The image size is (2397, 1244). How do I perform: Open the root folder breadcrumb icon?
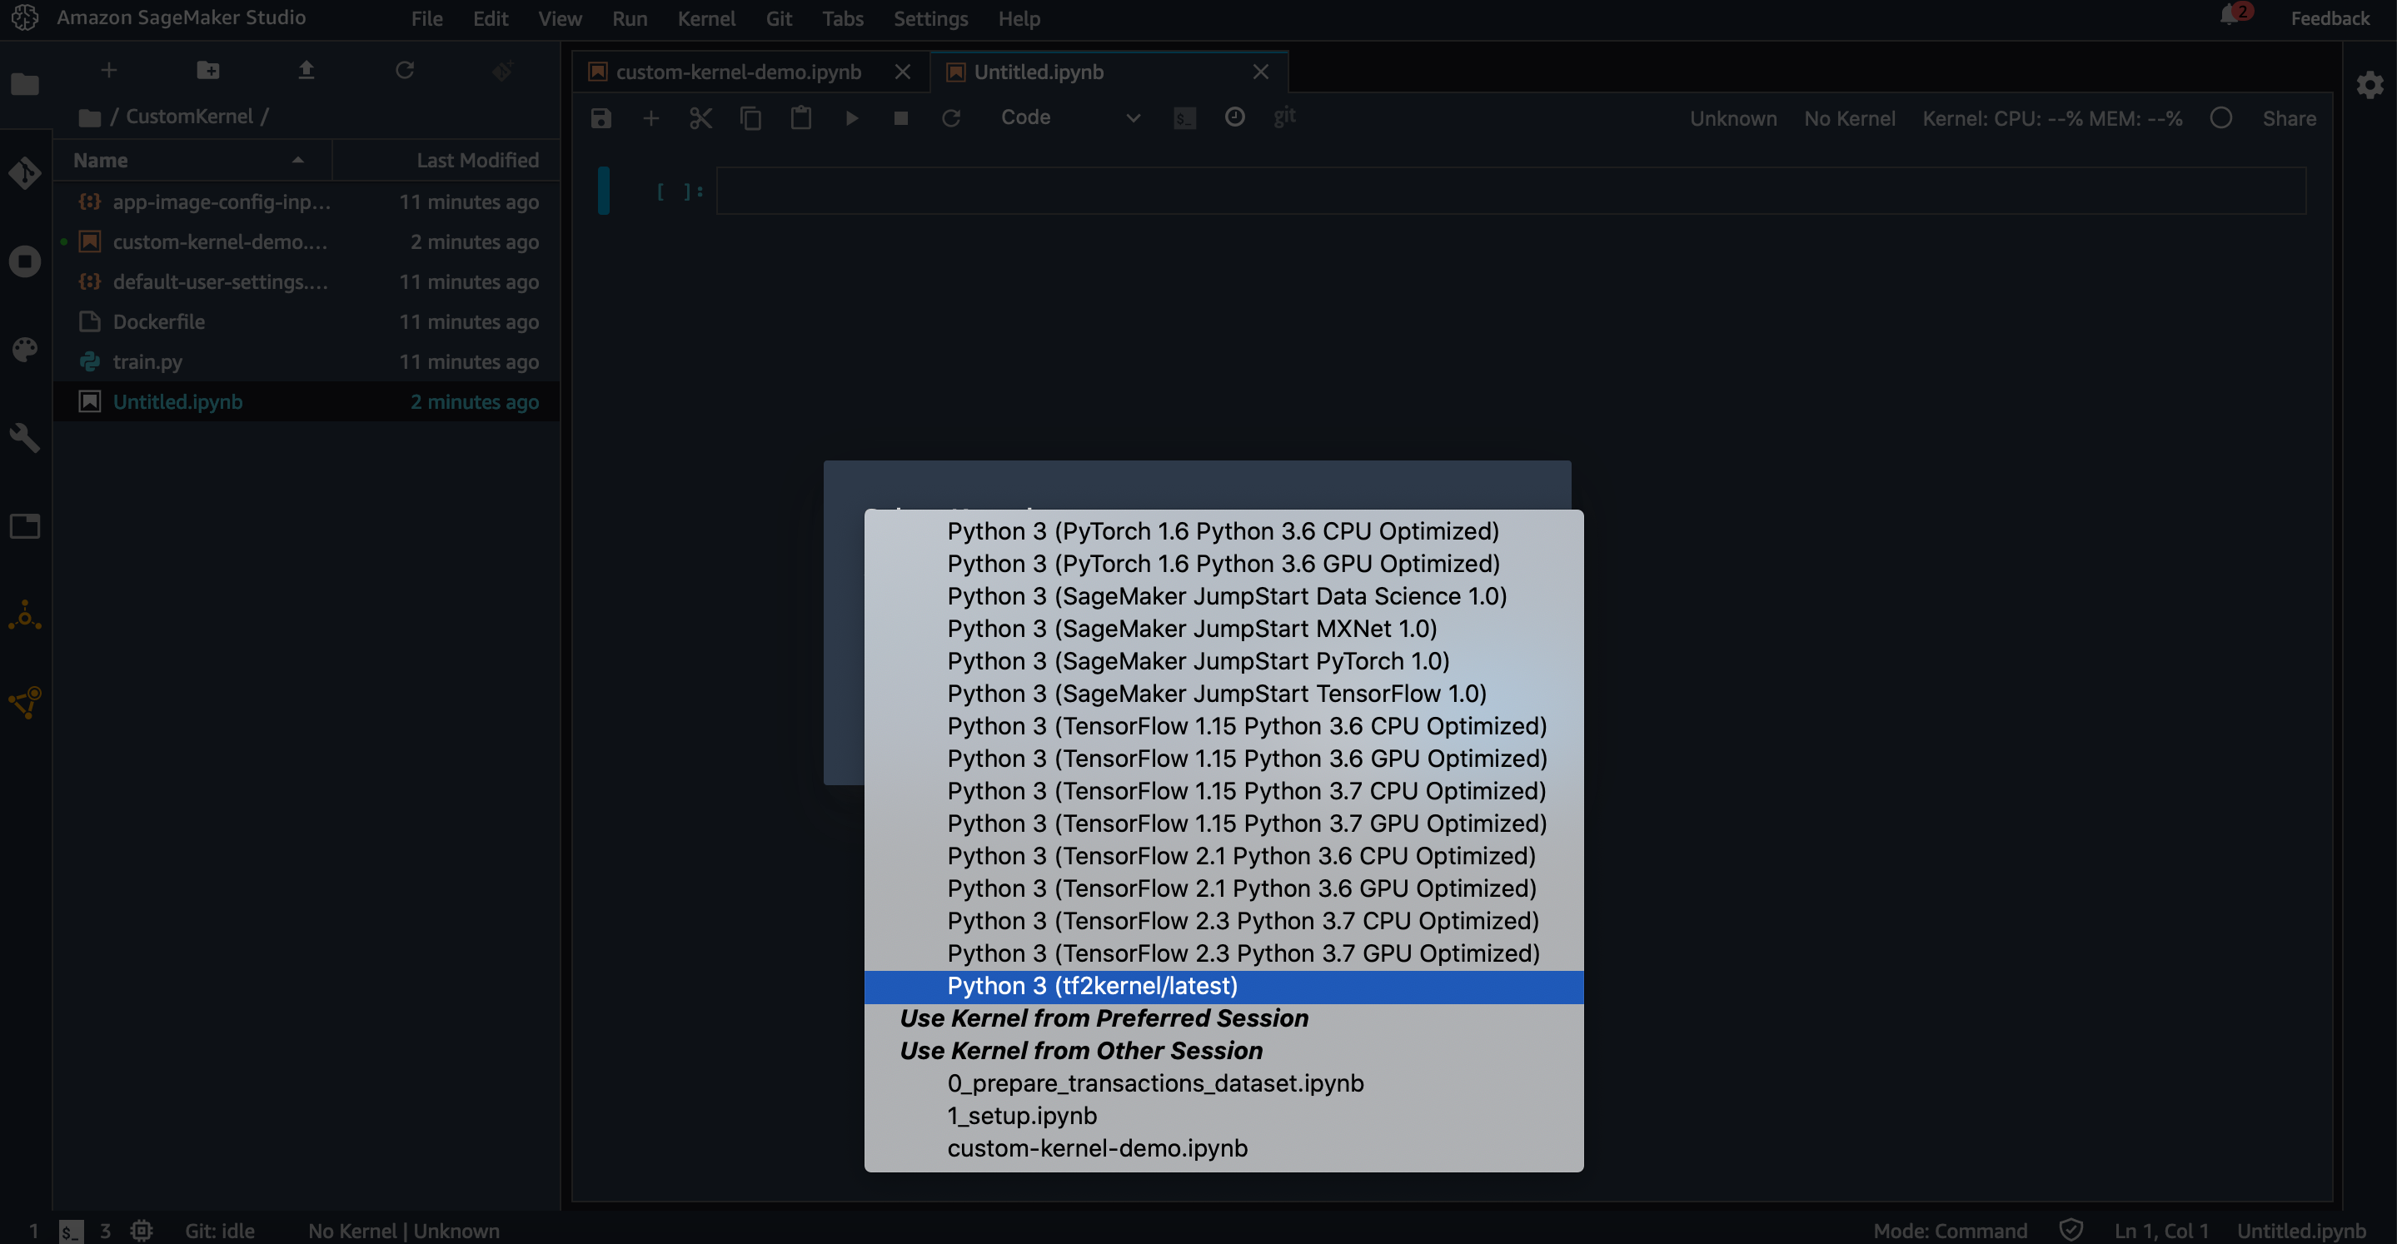point(89,117)
